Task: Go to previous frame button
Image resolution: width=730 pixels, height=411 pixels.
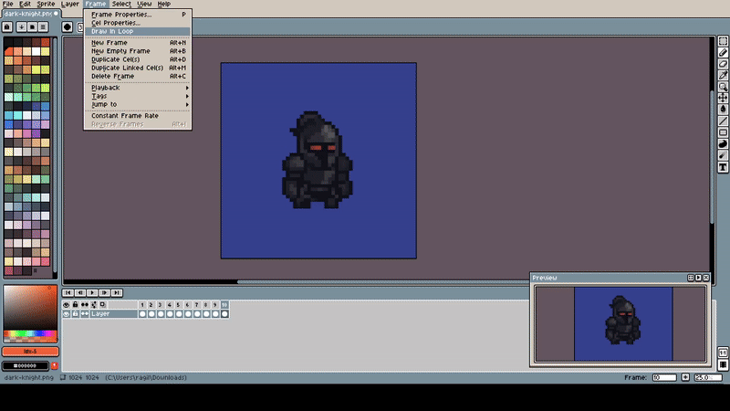Action: pyautogui.click(x=80, y=292)
